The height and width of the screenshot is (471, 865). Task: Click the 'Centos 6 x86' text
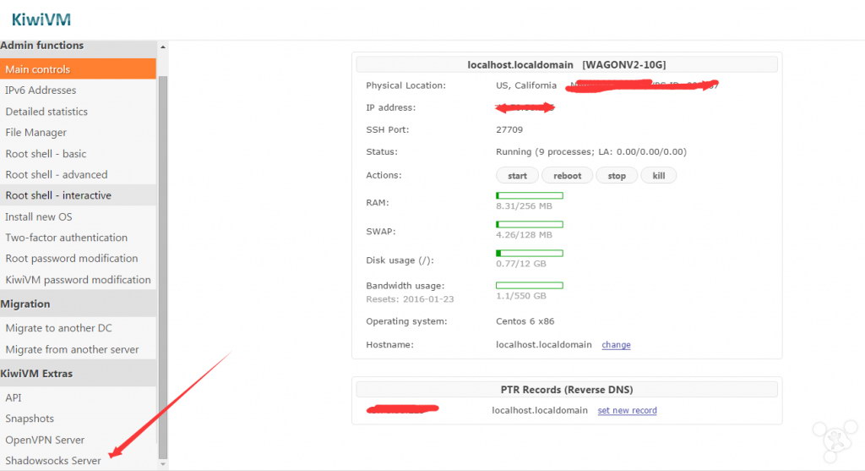525,321
